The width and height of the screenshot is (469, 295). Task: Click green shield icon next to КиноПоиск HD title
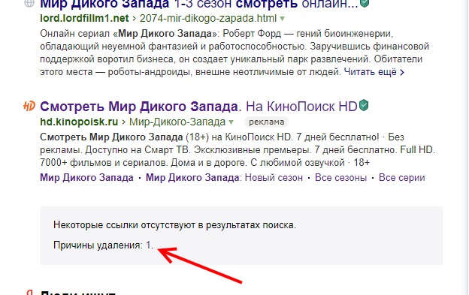click(364, 105)
